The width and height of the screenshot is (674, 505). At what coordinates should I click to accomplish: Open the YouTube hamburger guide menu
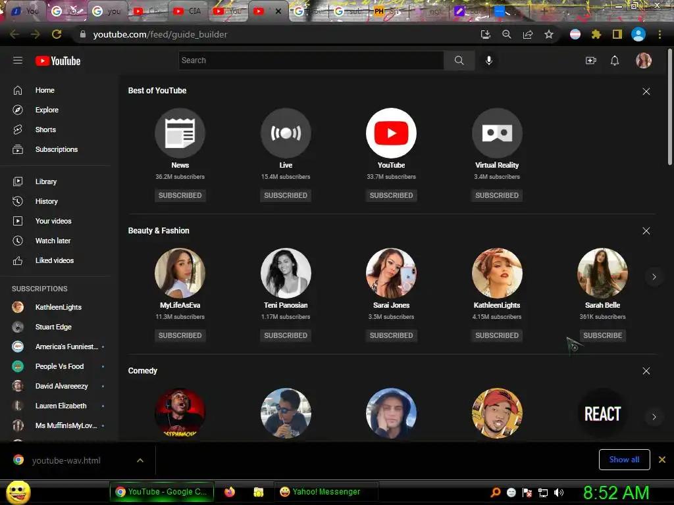(18, 60)
